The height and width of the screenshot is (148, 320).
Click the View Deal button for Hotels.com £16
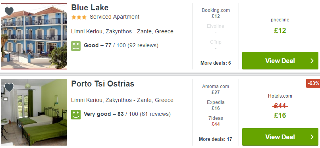280,137
